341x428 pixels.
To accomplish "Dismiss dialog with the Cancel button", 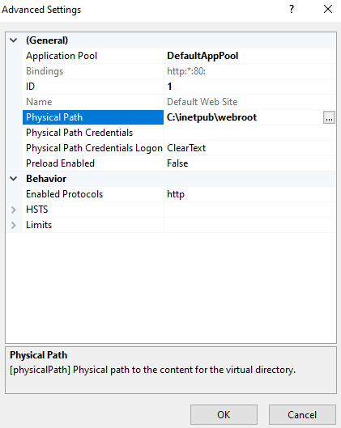I will (302, 414).
